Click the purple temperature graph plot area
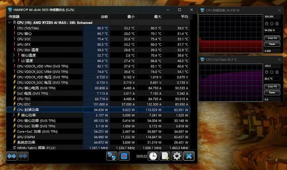Viewport: 287px width, 170px height. click(x=230, y=82)
